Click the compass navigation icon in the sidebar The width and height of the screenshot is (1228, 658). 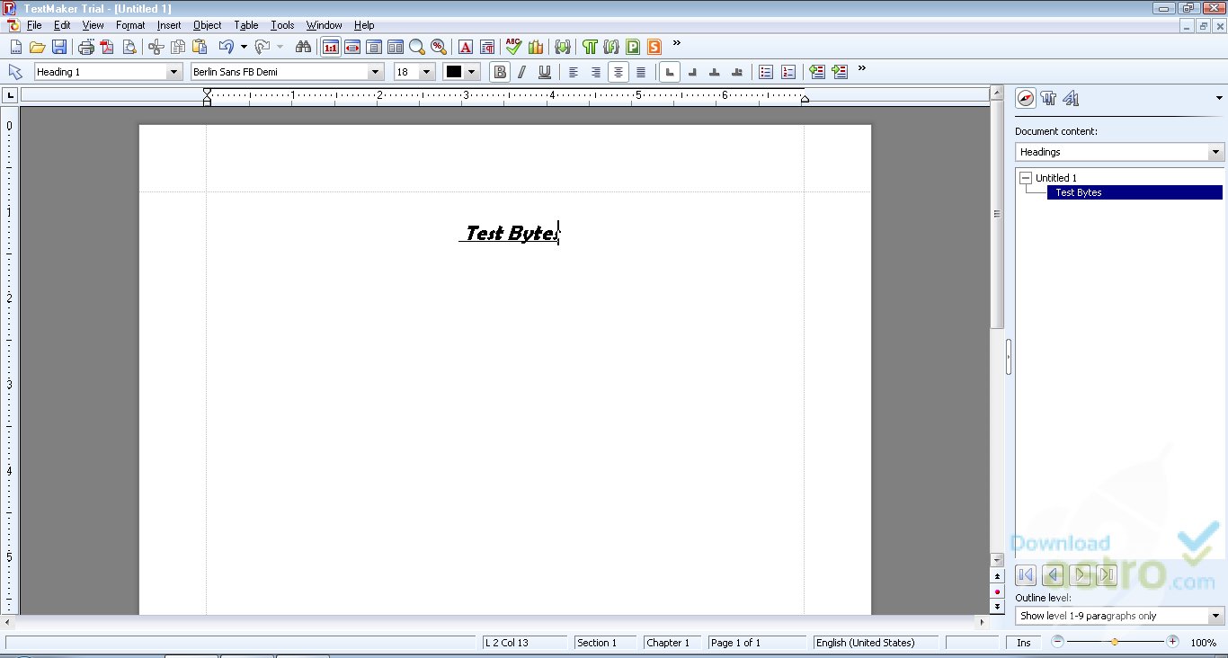coord(1025,98)
